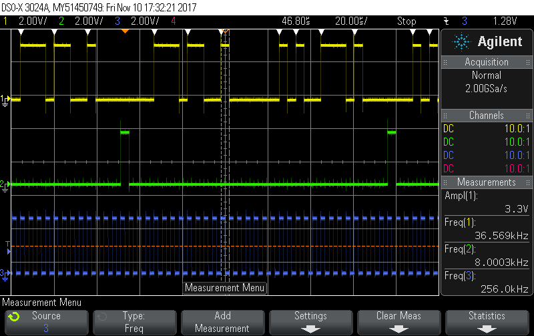This screenshot has width=534, height=336.
Task: Open the Channels panel header
Action: (487, 115)
